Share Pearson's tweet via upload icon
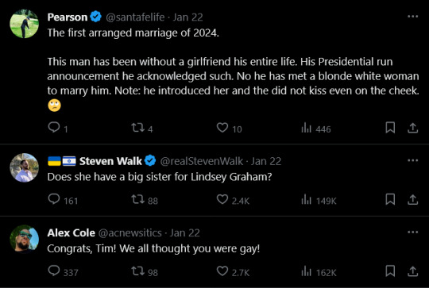 pos(412,128)
